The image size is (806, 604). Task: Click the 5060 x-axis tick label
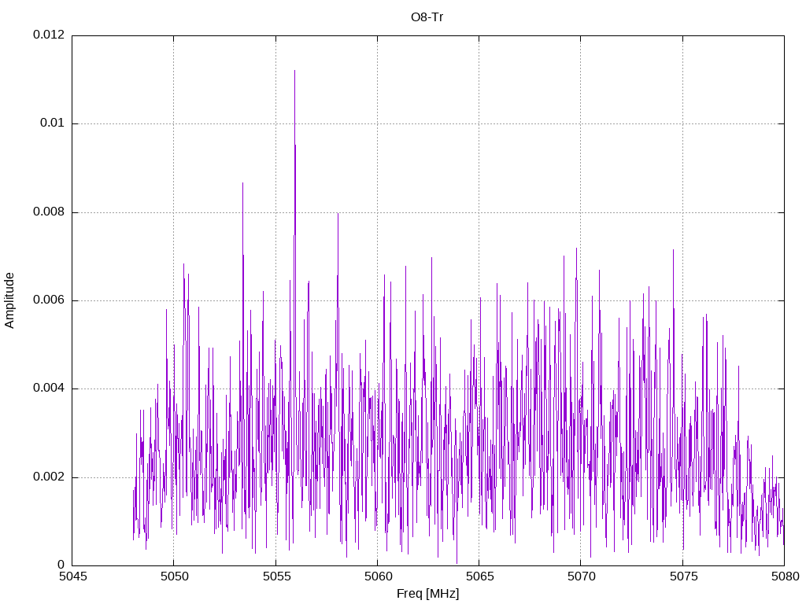379,576
